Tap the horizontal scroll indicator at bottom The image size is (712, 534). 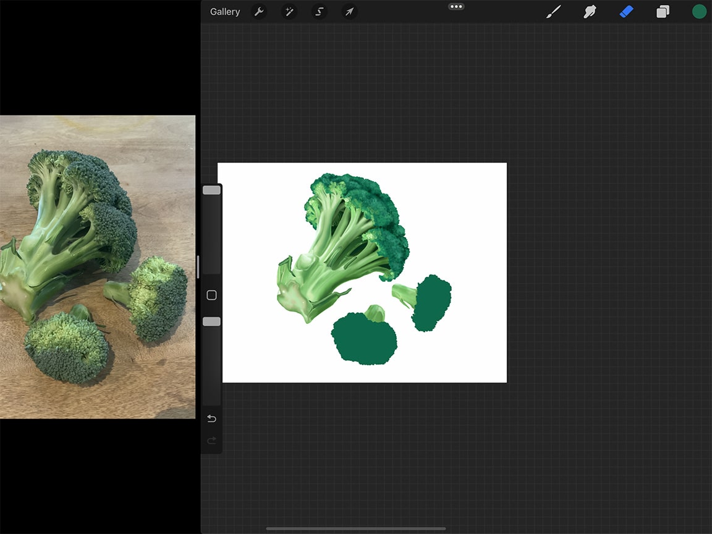point(357,527)
